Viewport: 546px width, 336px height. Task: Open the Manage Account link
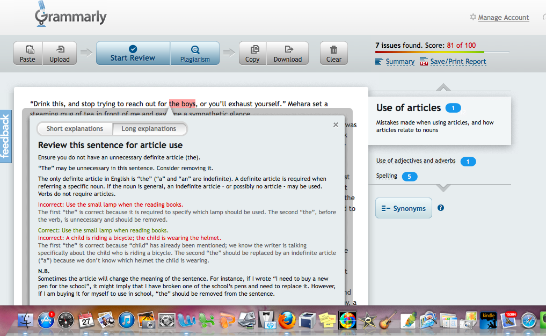point(504,17)
